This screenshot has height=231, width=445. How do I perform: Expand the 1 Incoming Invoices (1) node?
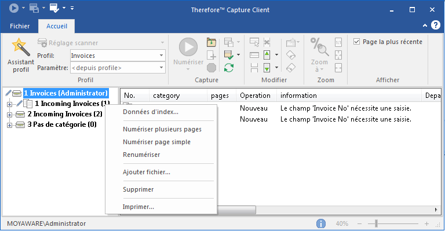9,104
